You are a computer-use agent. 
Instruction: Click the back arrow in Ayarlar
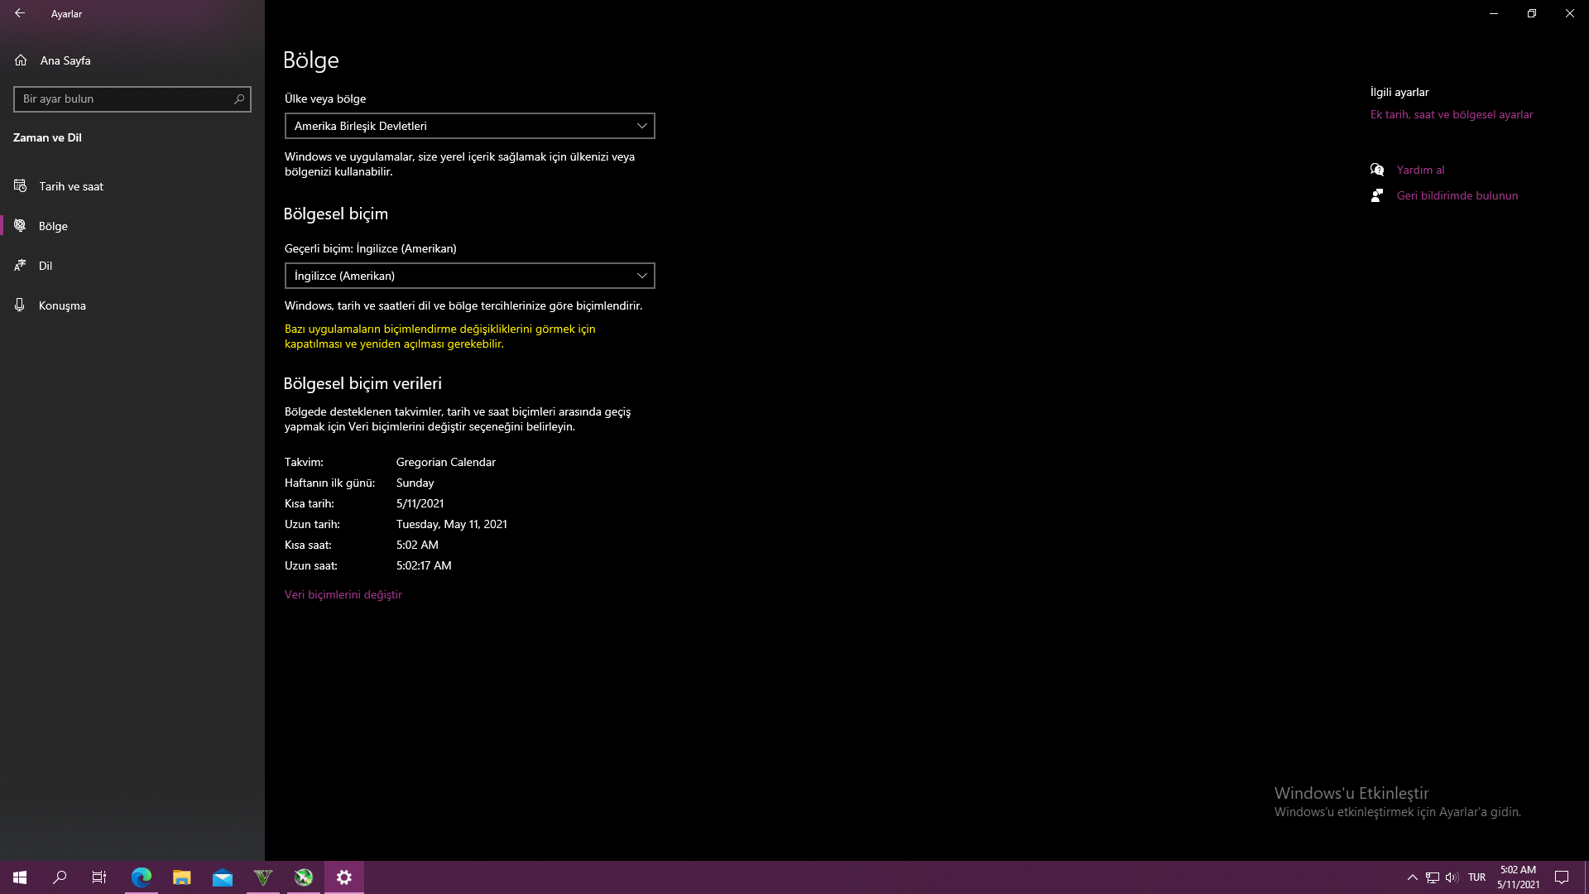20,13
